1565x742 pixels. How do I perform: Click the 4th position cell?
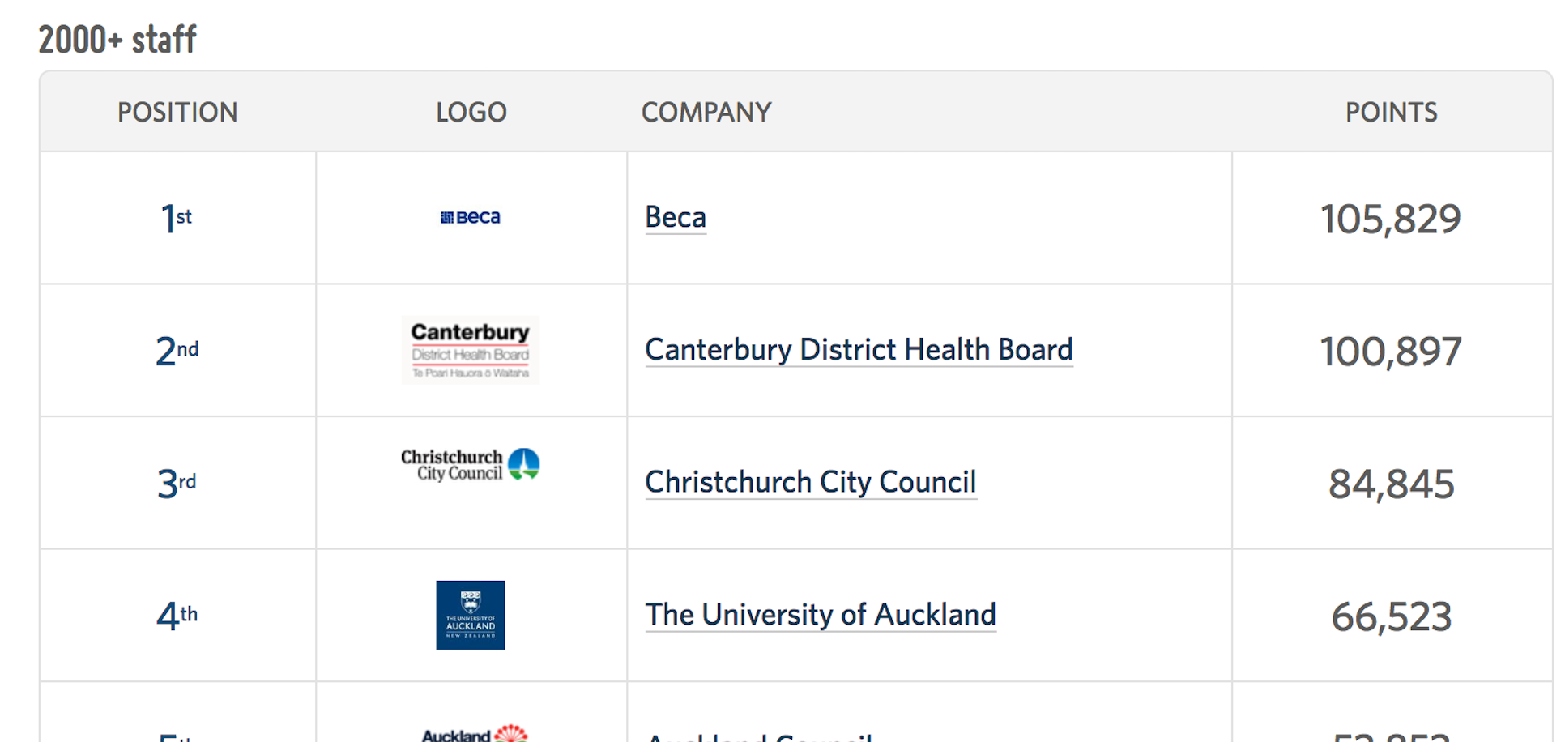pos(177,616)
